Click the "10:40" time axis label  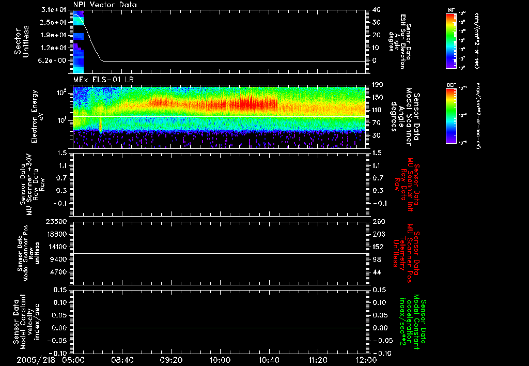point(269,360)
